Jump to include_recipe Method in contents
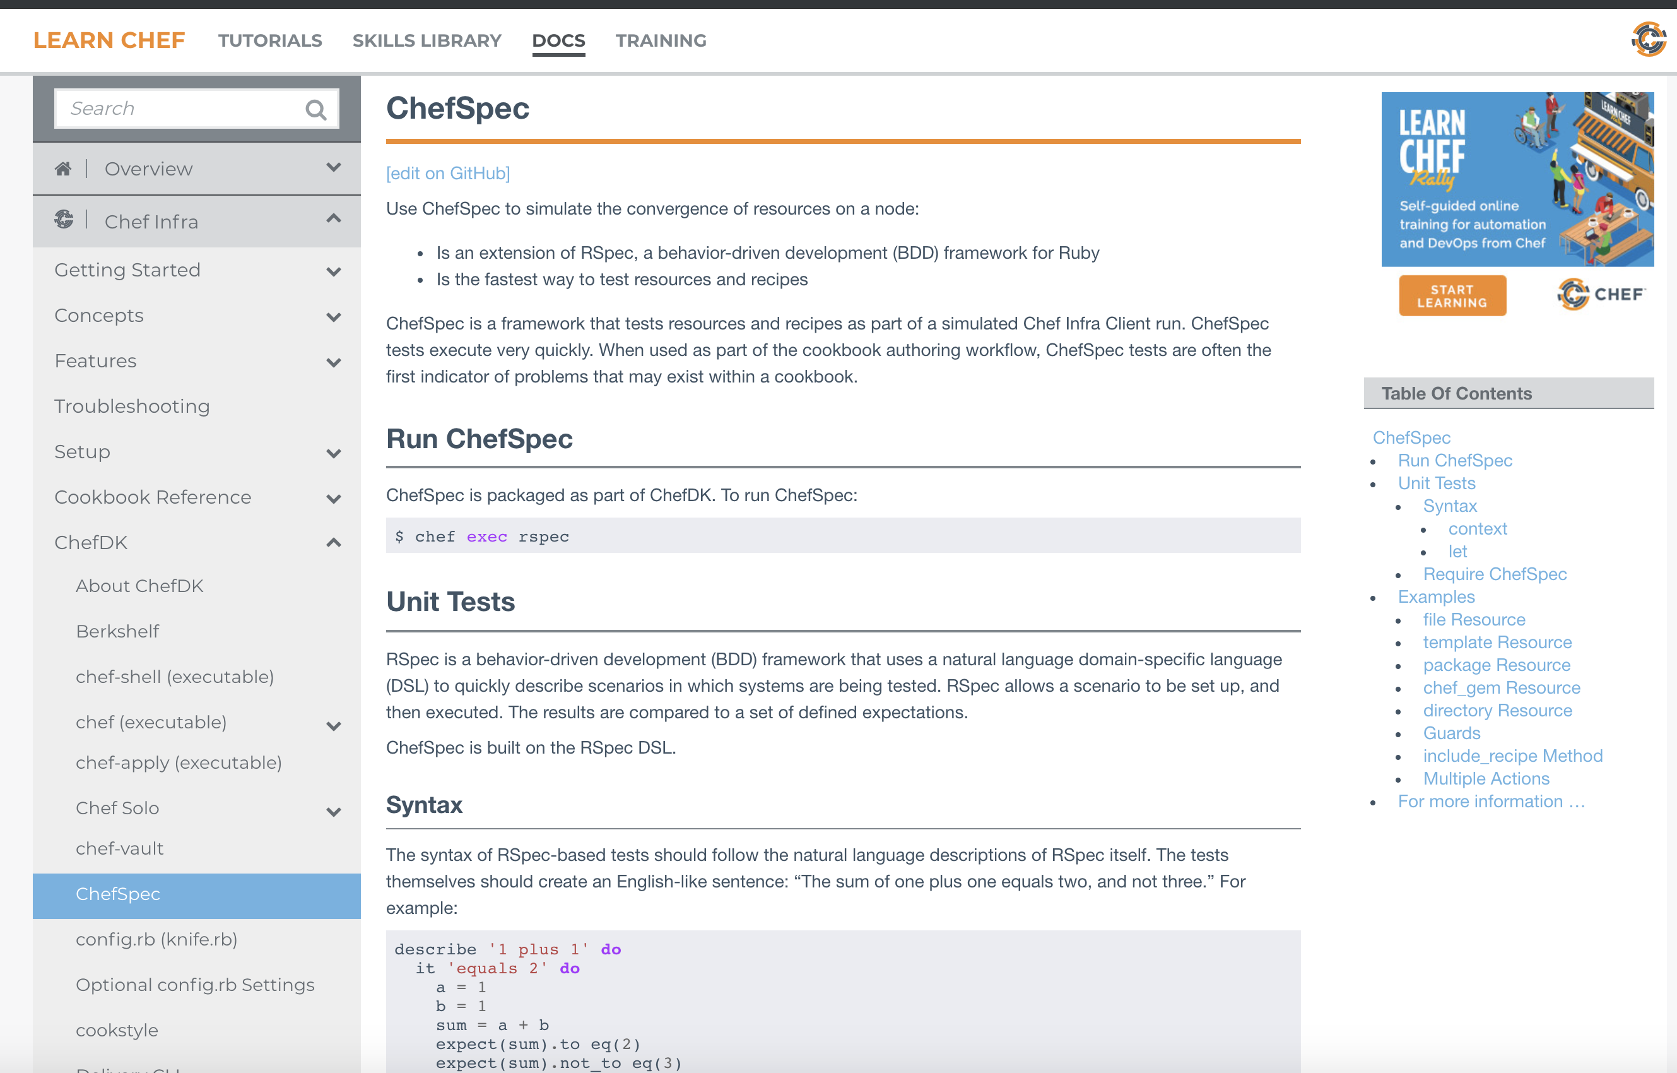Viewport: 1677px width, 1073px height. 1512,756
